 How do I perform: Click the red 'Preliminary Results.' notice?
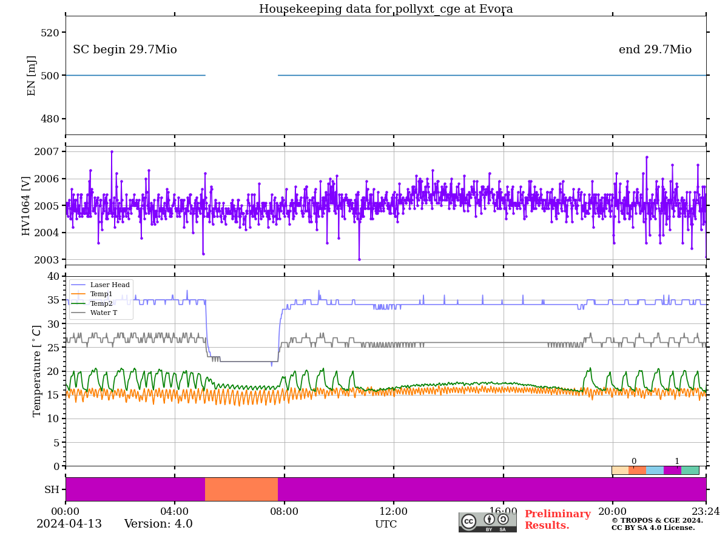tap(558, 520)
